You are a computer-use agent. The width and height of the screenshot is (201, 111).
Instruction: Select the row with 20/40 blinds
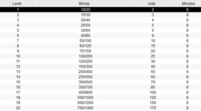[x=100, y=20]
